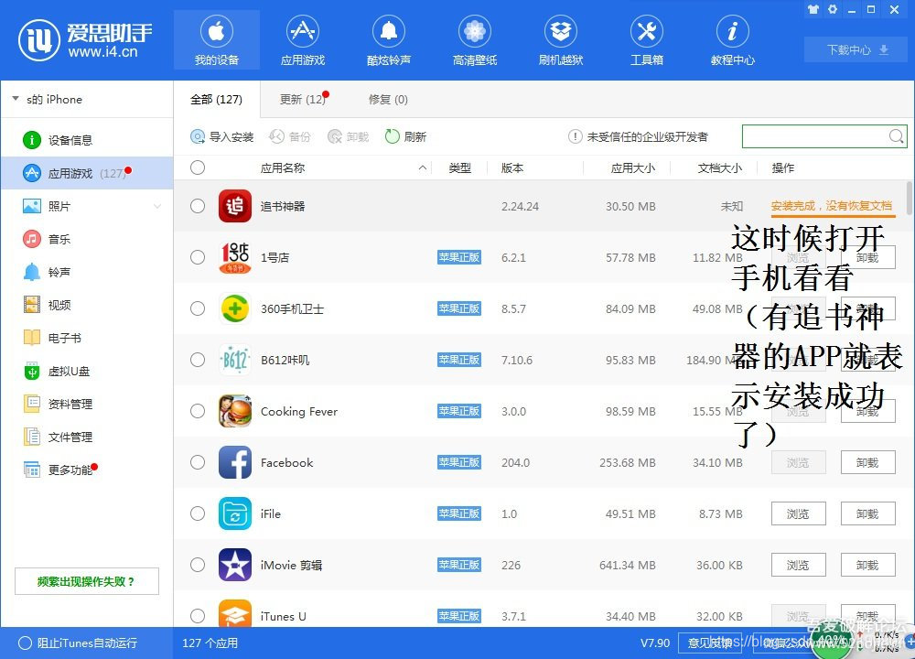Click the 追书神器 app icon
The width and height of the screenshot is (915, 659).
[234, 206]
